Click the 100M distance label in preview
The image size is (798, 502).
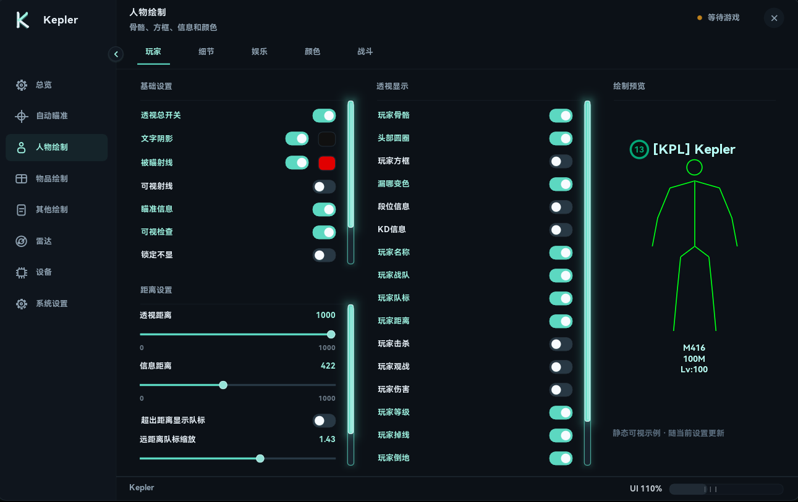[x=694, y=359]
